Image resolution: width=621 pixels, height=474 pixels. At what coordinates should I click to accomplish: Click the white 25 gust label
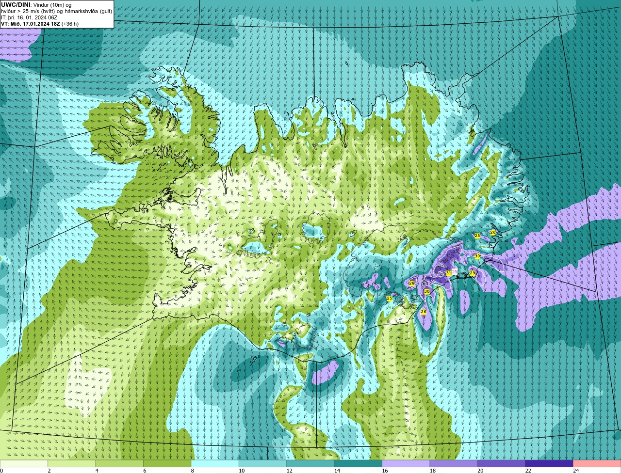(455, 271)
